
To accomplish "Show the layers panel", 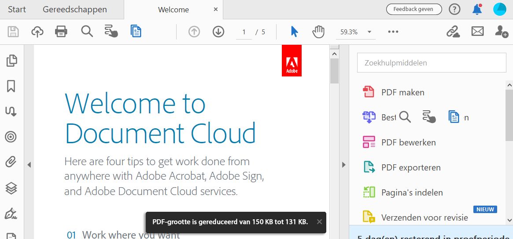I will 11,188.
